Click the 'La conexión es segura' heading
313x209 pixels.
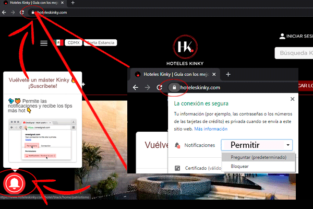click(201, 103)
